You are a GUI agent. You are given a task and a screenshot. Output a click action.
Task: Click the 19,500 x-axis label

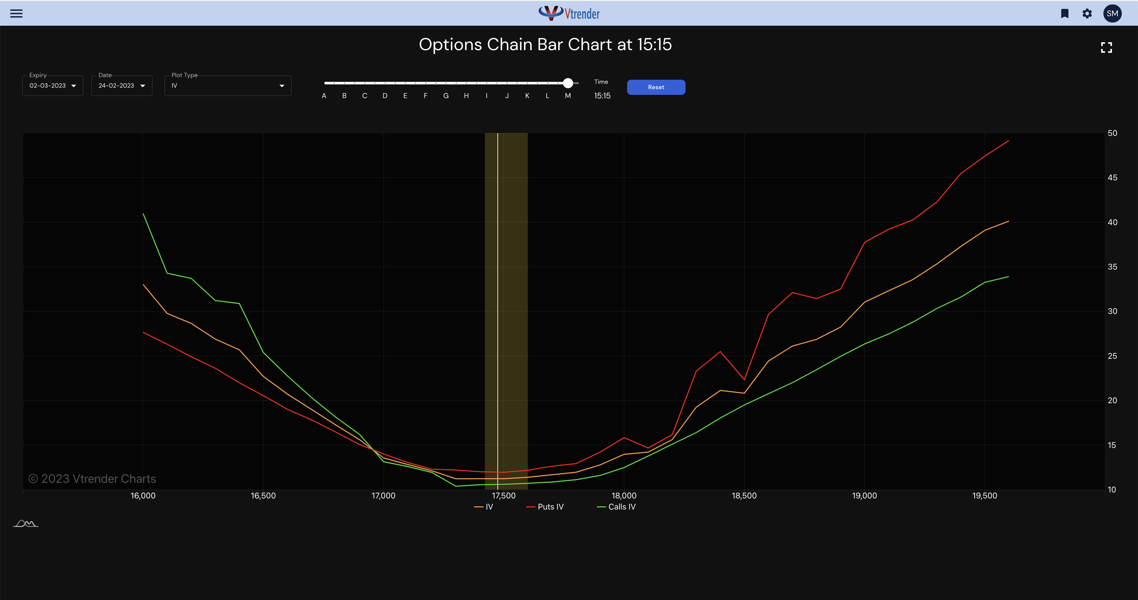pyautogui.click(x=985, y=496)
